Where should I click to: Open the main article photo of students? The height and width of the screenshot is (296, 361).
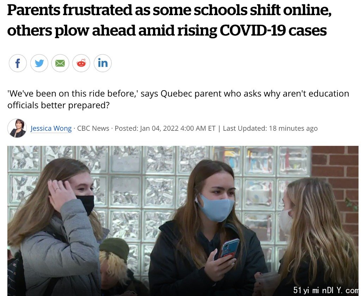click(x=183, y=221)
